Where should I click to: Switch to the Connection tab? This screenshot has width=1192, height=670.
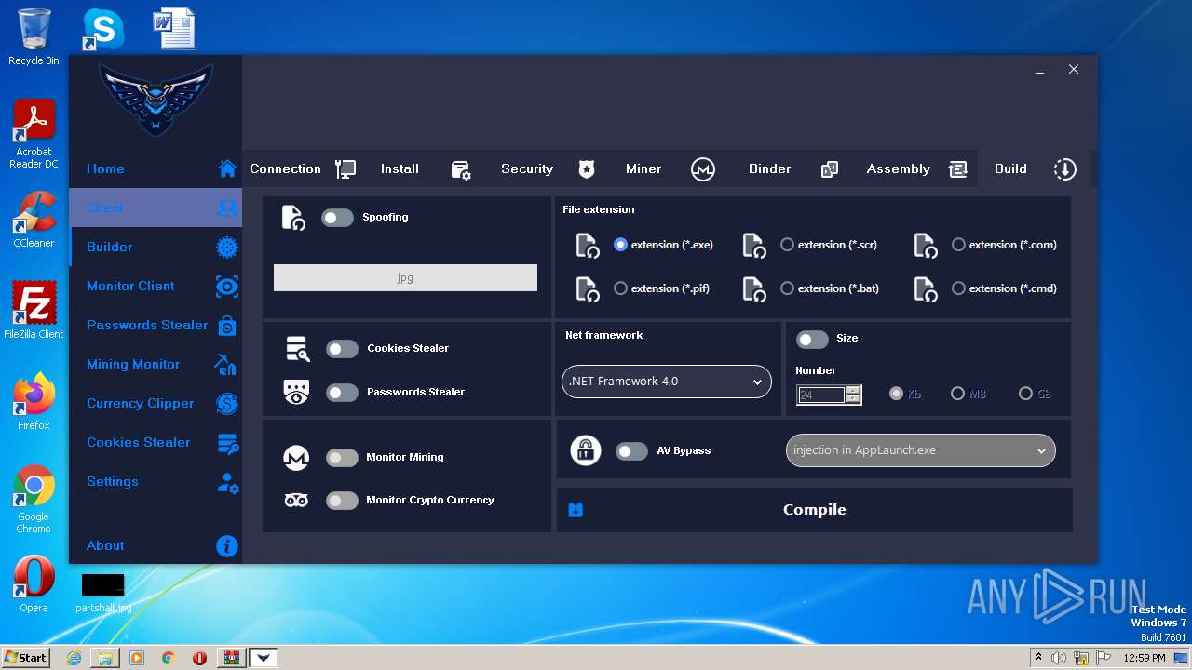tap(285, 168)
